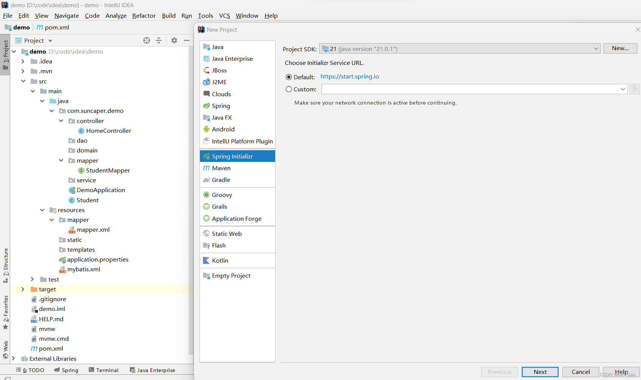Select Clouds project type

237,94
